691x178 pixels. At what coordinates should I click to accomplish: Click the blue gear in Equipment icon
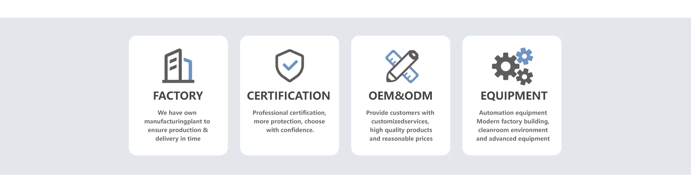point(524,56)
